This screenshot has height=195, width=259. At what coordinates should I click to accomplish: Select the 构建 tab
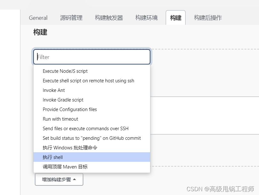pos(175,18)
